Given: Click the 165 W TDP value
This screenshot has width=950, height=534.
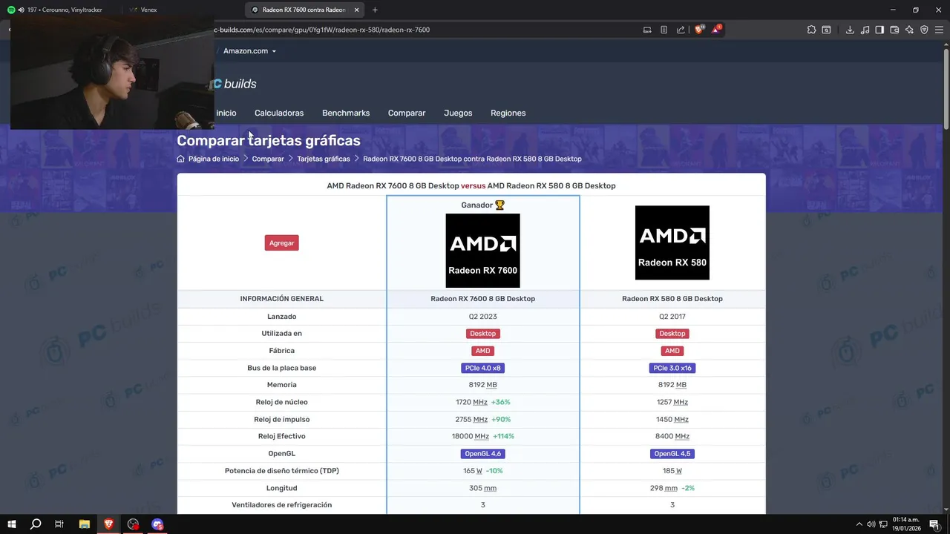Looking at the screenshot, I should click(x=473, y=471).
